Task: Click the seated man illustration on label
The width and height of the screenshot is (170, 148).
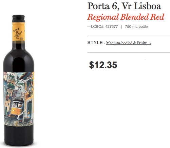Action: [x=29, y=114]
